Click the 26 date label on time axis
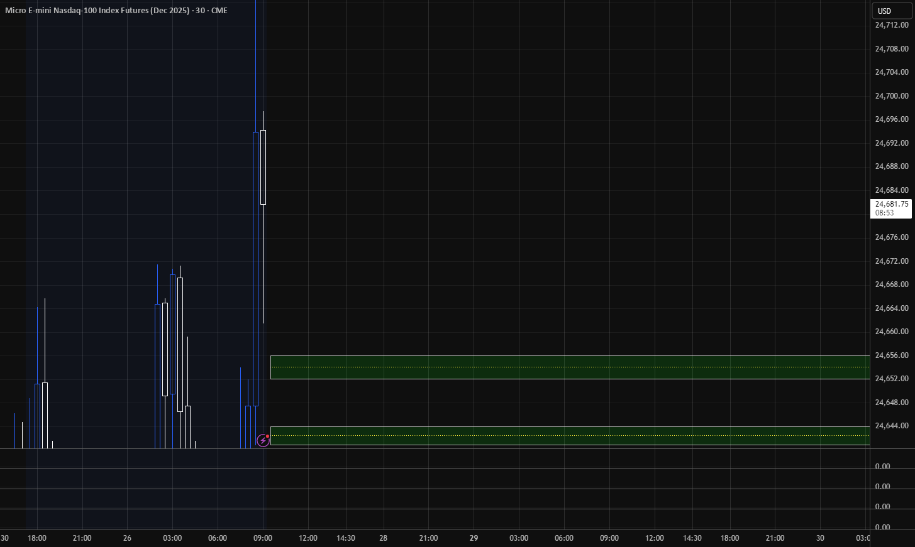 127,538
